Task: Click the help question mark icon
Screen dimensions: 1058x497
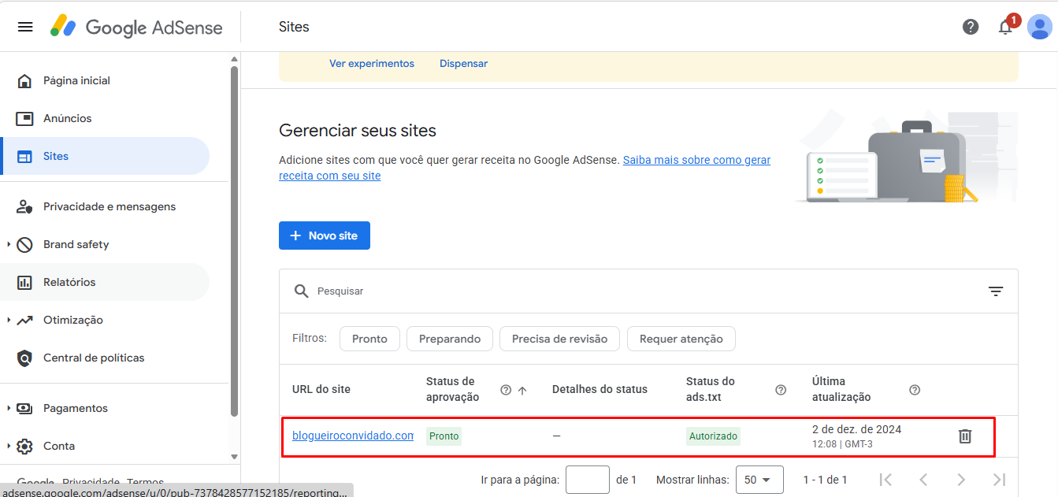Action: [x=971, y=27]
